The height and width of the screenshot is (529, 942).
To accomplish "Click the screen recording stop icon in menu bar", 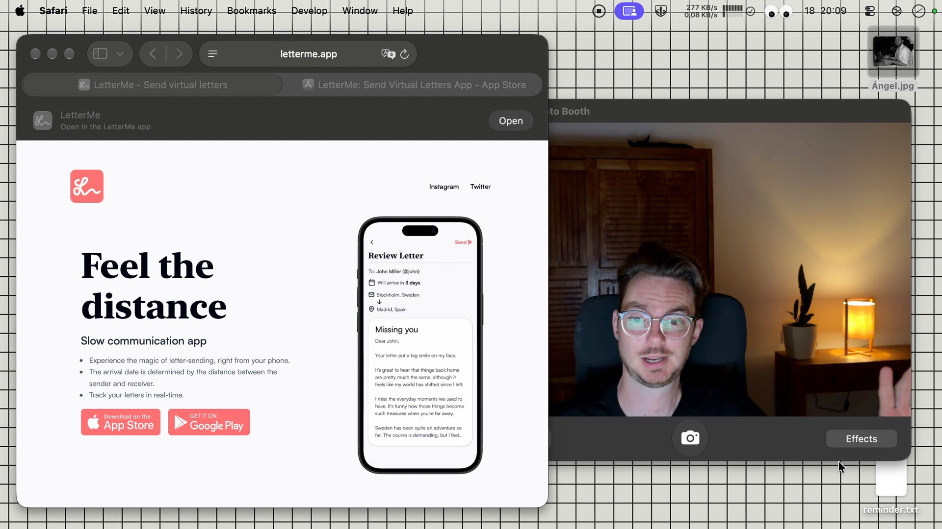I will [x=599, y=11].
